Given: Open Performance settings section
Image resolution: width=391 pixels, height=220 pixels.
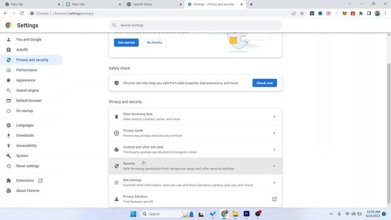Looking at the screenshot, I should (26, 70).
